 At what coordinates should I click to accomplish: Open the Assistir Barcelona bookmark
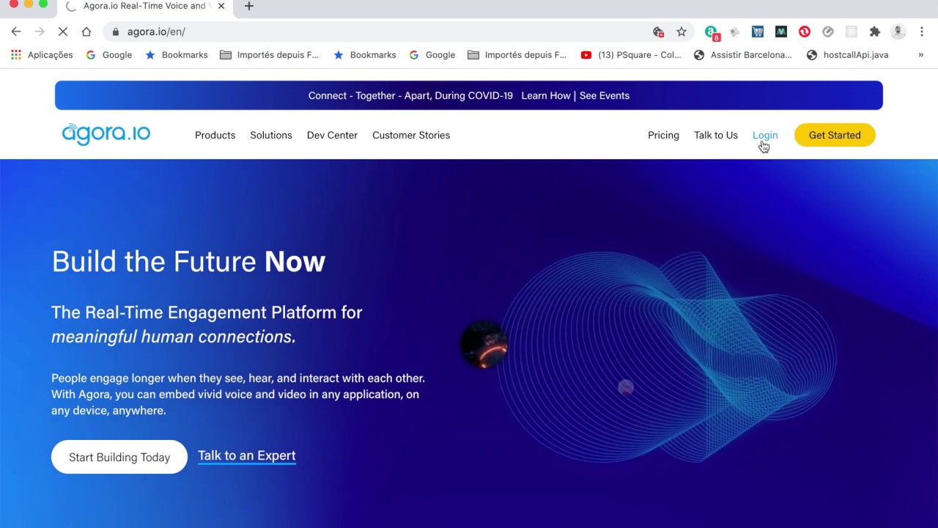click(x=743, y=55)
